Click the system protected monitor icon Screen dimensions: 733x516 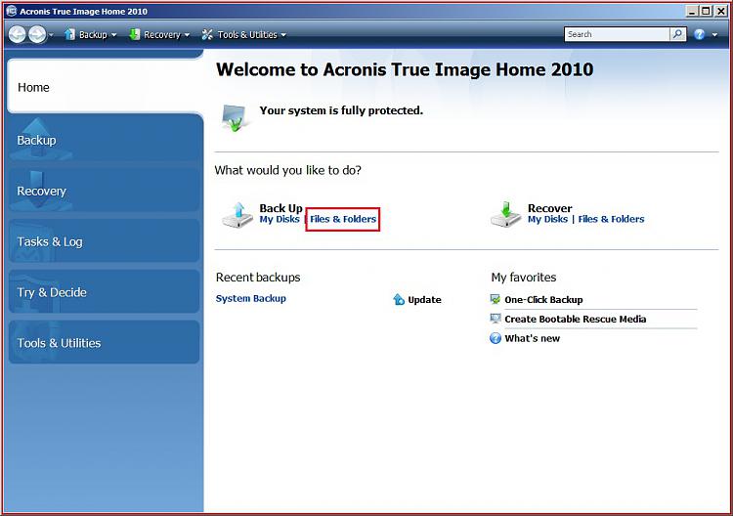235,117
